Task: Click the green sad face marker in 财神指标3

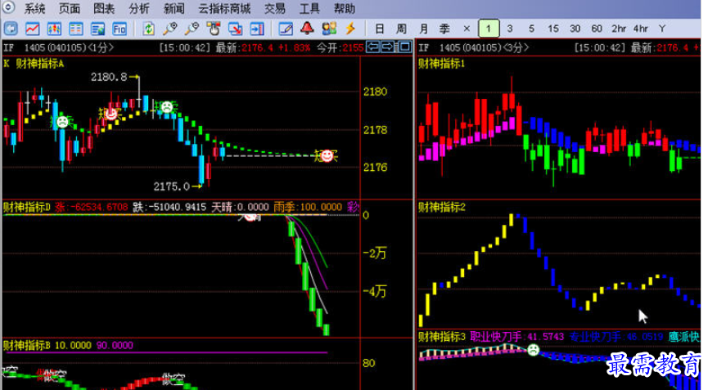Action: click(x=534, y=349)
